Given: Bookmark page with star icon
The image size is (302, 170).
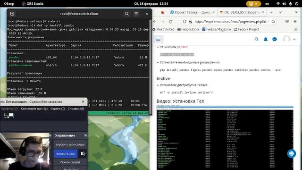Looking at the screenshot, I should [273, 22].
